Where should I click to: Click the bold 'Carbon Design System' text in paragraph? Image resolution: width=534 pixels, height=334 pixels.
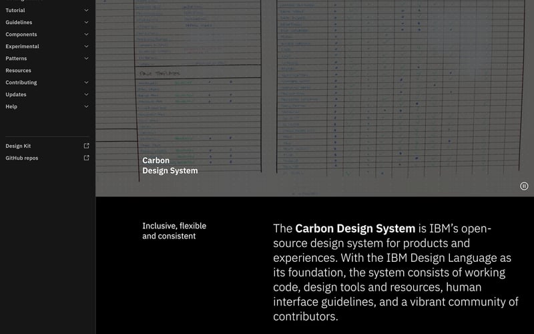click(355, 228)
